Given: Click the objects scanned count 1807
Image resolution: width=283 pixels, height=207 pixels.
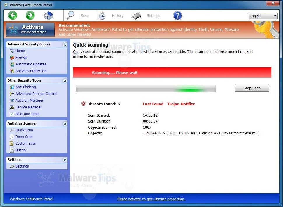Looking at the screenshot, I should (147, 127).
